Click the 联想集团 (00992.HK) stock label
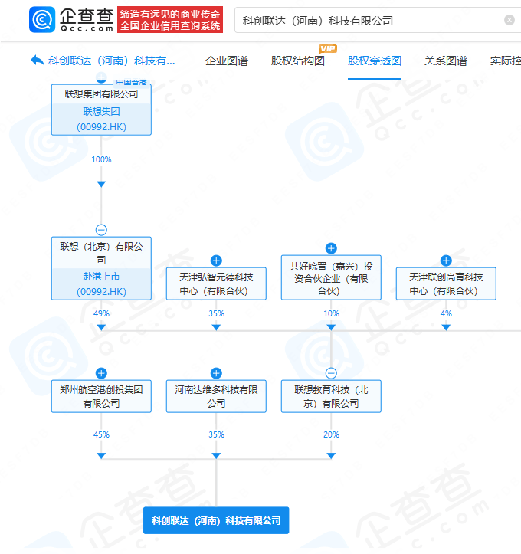Image resolution: width=521 pixels, height=554 pixels. pyautogui.click(x=101, y=119)
